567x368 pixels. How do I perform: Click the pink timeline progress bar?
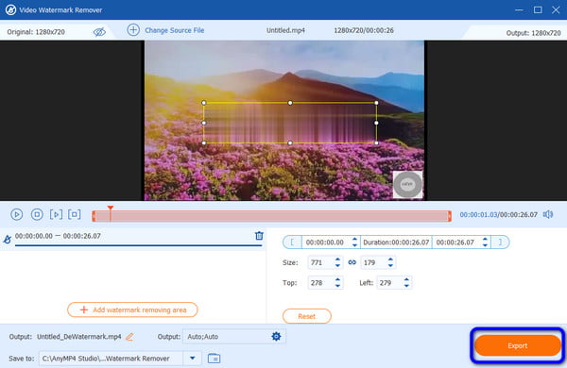click(x=271, y=216)
